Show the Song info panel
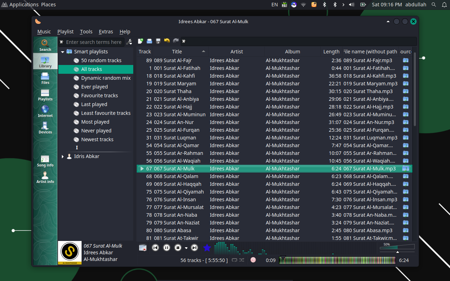 tap(45, 161)
